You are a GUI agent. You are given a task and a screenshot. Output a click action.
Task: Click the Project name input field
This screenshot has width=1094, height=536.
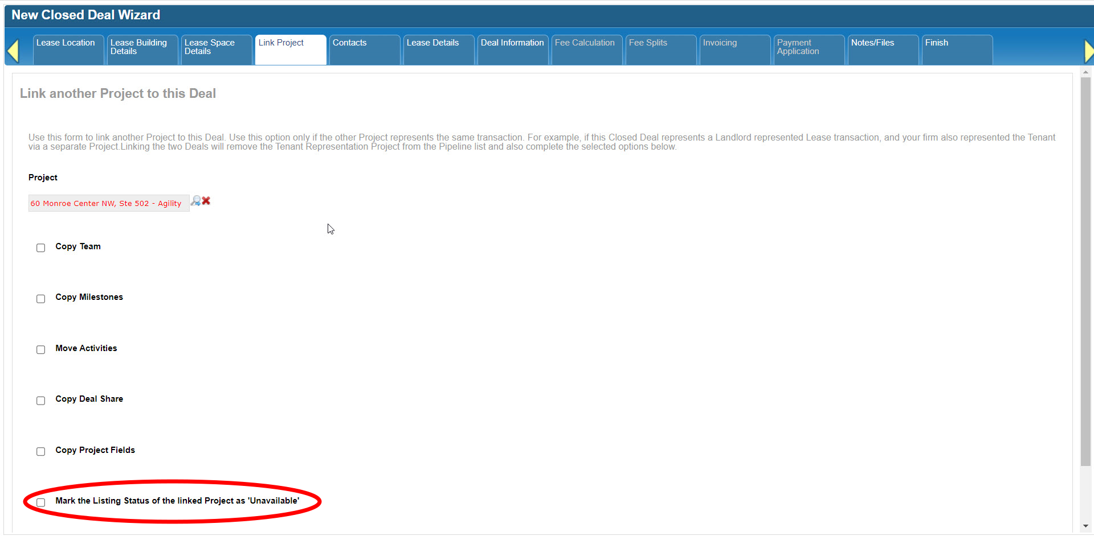point(108,203)
